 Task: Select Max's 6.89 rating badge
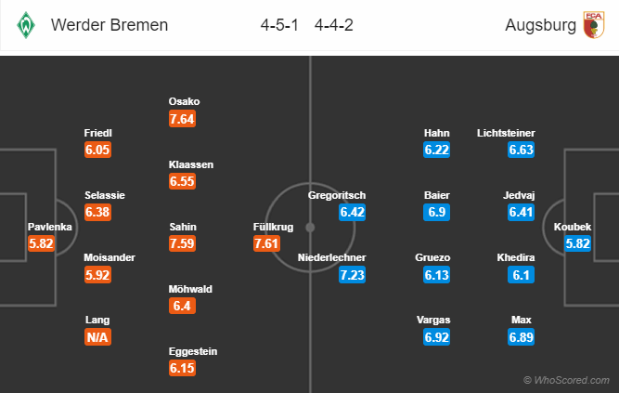[x=522, y=337]
